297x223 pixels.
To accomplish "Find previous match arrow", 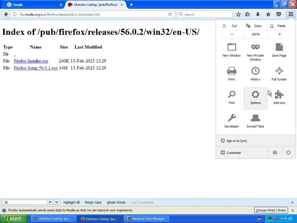I will (50, 202).
